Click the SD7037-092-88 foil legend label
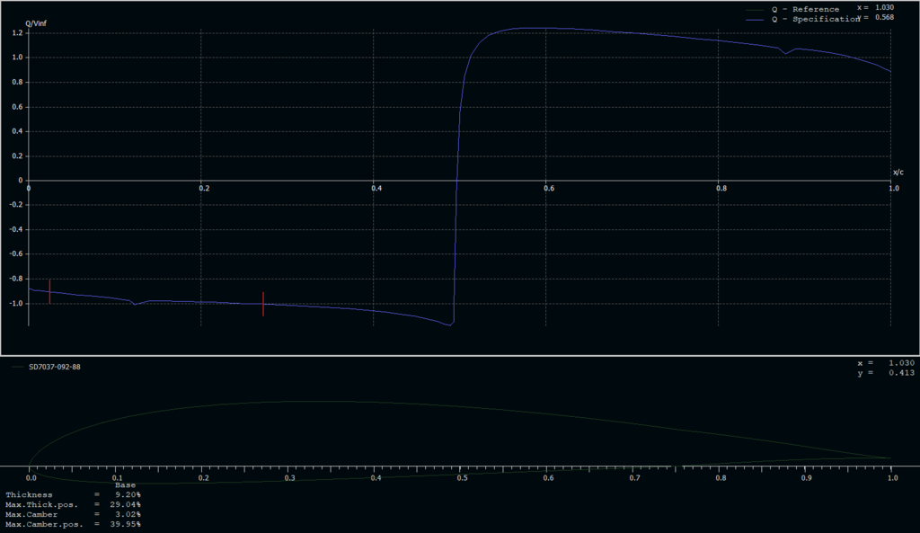 tap(54, 367)
